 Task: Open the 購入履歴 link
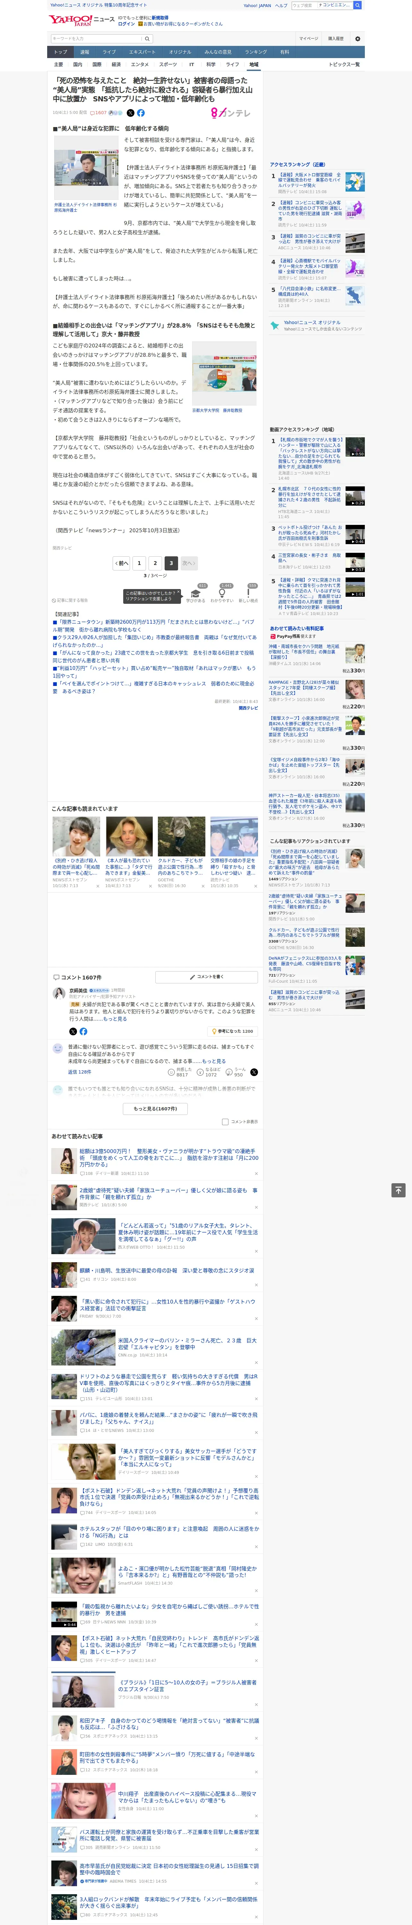(336, 39)
